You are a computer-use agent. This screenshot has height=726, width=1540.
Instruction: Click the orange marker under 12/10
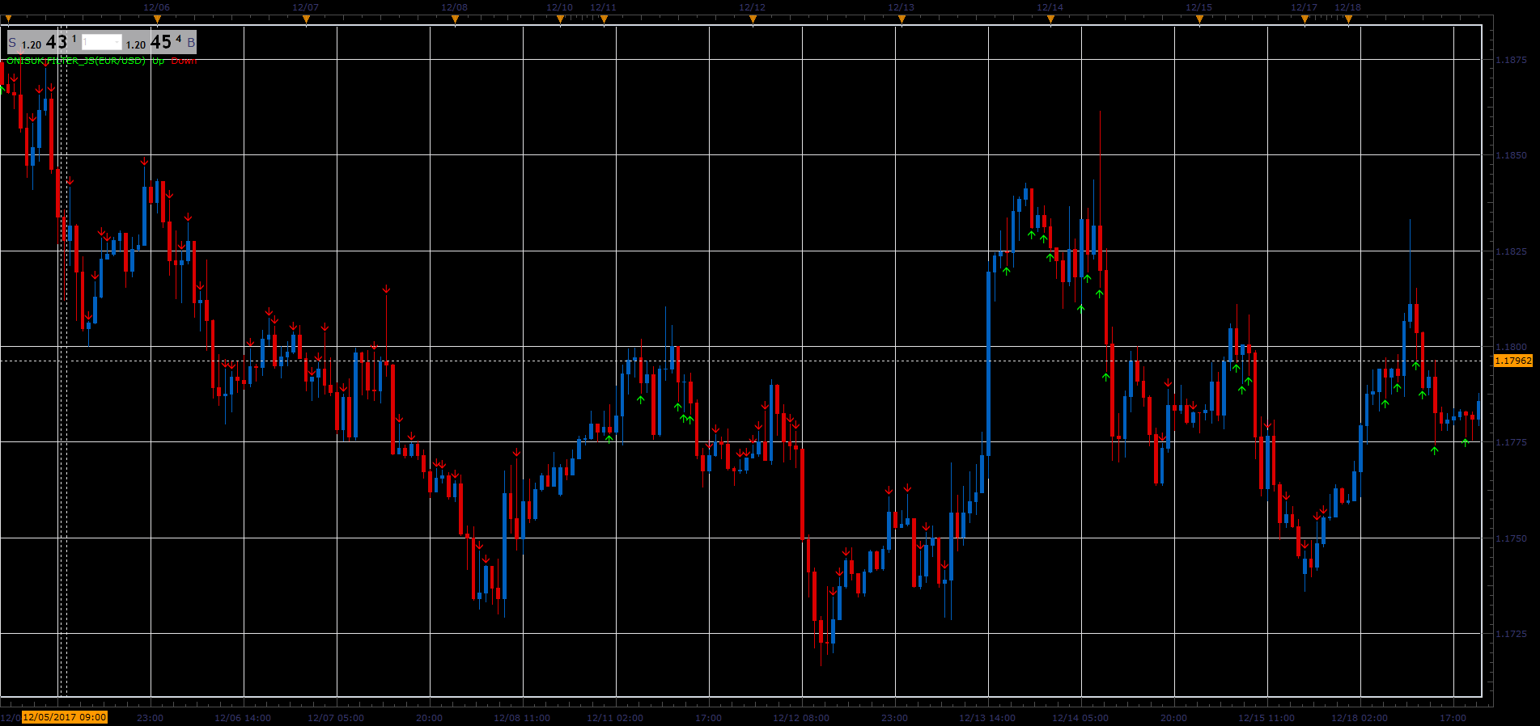[x=560, y=20]
